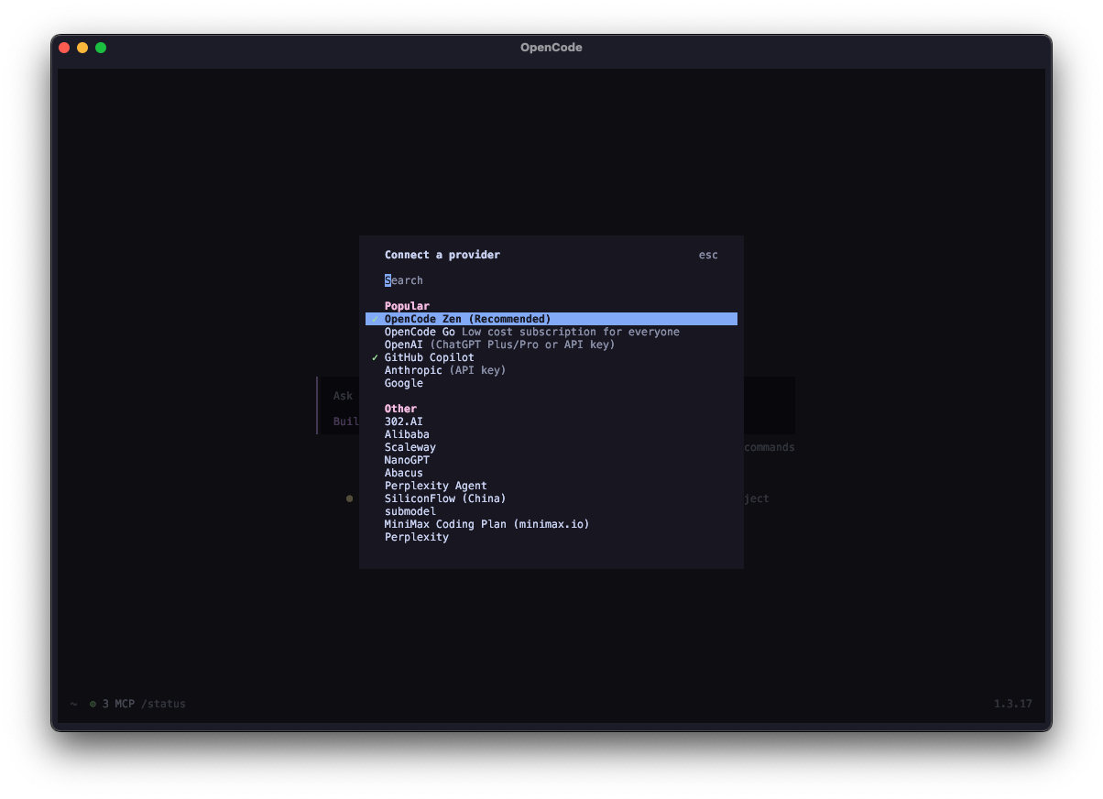Pick the submodel provider
The width and height of the screenshot is (1103, 799).
(551, 511)
